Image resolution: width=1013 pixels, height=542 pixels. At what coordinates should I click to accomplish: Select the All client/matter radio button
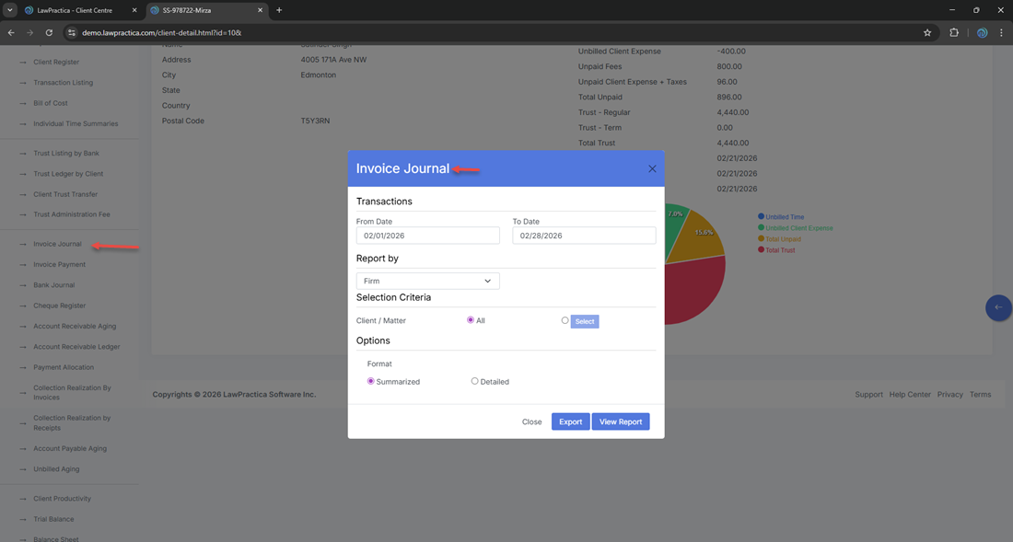pos(471,320)
